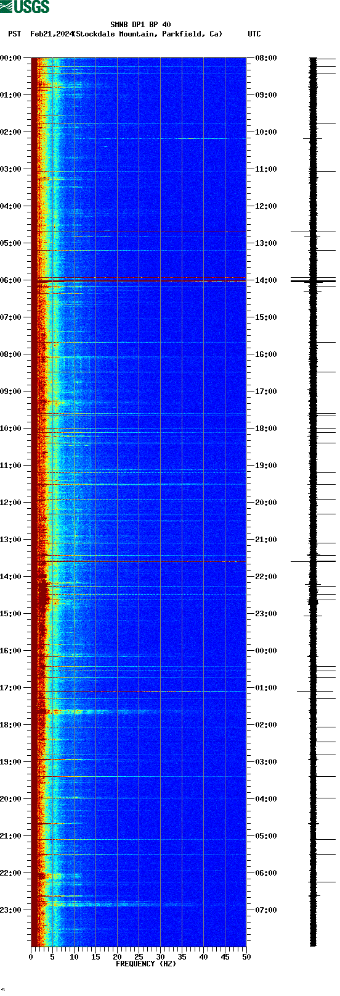Screen dimensions: 340x996
Task: Click the 00:00 PST time label
Action: [11, 58]
